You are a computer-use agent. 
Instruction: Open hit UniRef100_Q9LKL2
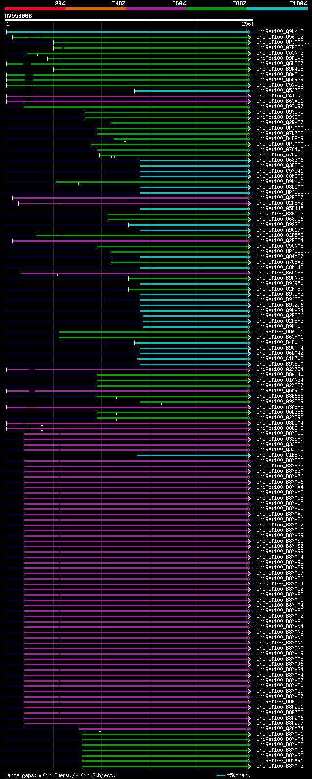tap(280, 31)
